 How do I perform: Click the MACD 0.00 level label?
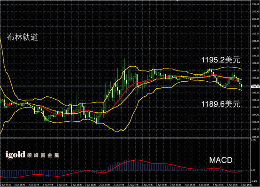point(253,170)
